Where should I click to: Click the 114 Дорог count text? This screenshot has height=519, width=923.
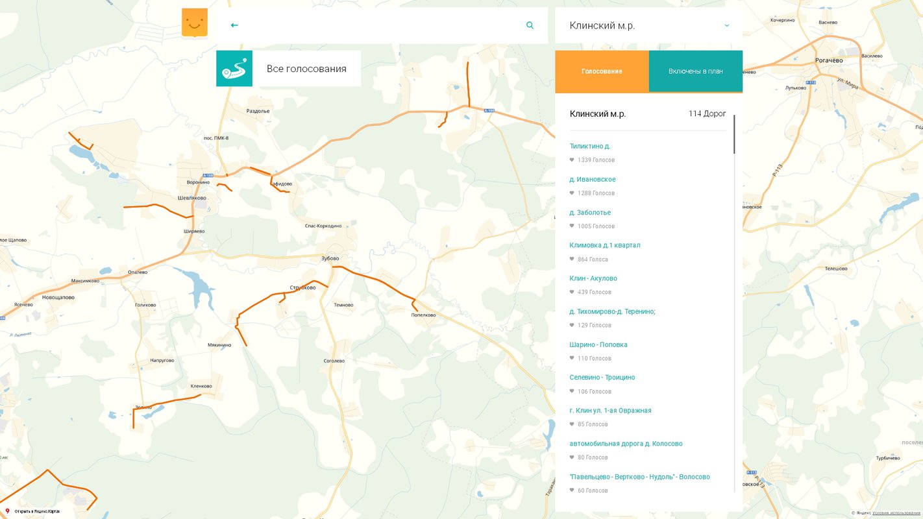[708, 114]
